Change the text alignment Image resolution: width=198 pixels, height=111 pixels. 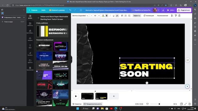click(x=122, y=16)
